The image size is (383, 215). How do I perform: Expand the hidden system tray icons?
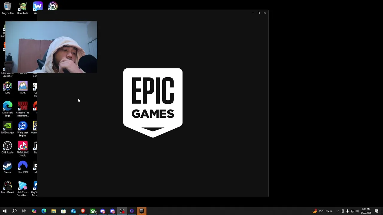(x=338, y=211)
